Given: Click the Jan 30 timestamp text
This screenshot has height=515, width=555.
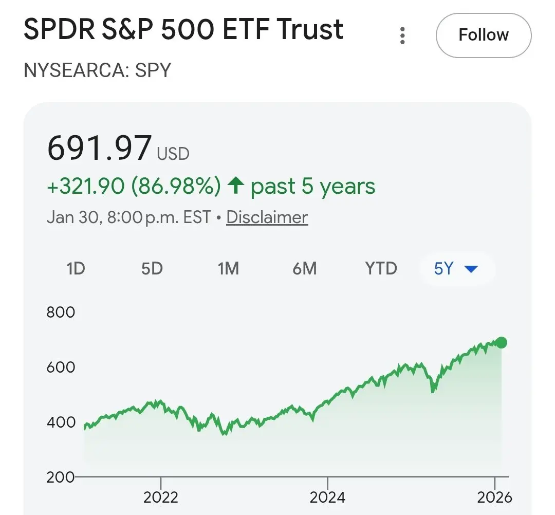Looking at the screenshot, I should click(128, 217).
